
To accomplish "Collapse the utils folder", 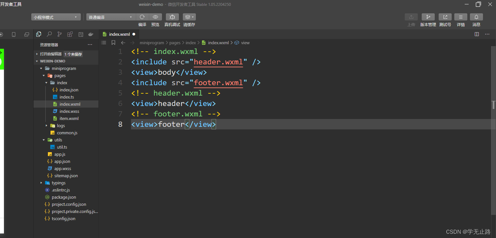I will 44,140.
